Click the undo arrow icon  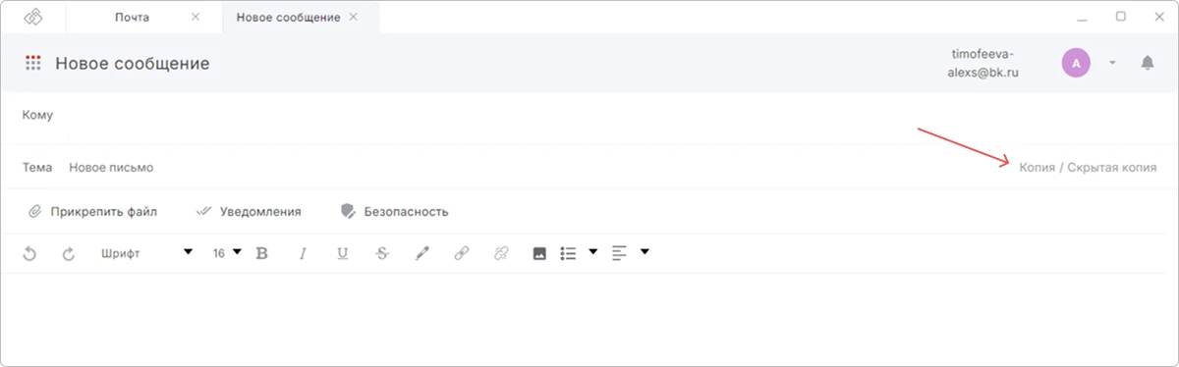coord(29,253)
